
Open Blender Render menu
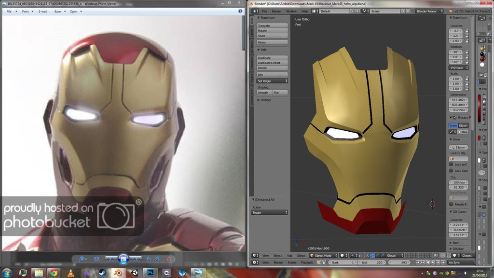tap(276, 12)
